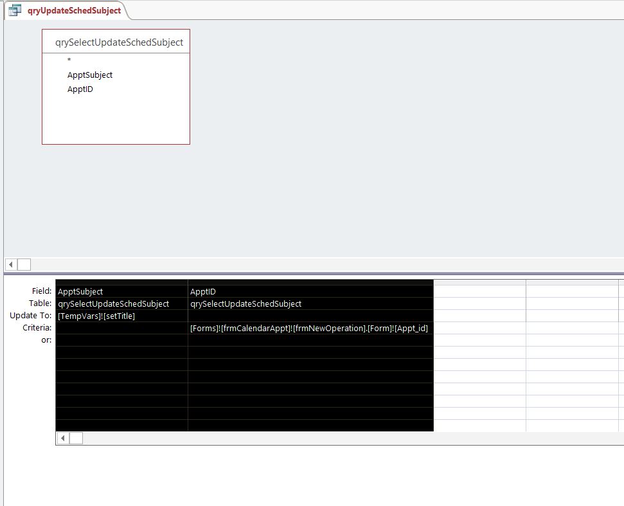Click the ApptID Field cell

(311, 291)
